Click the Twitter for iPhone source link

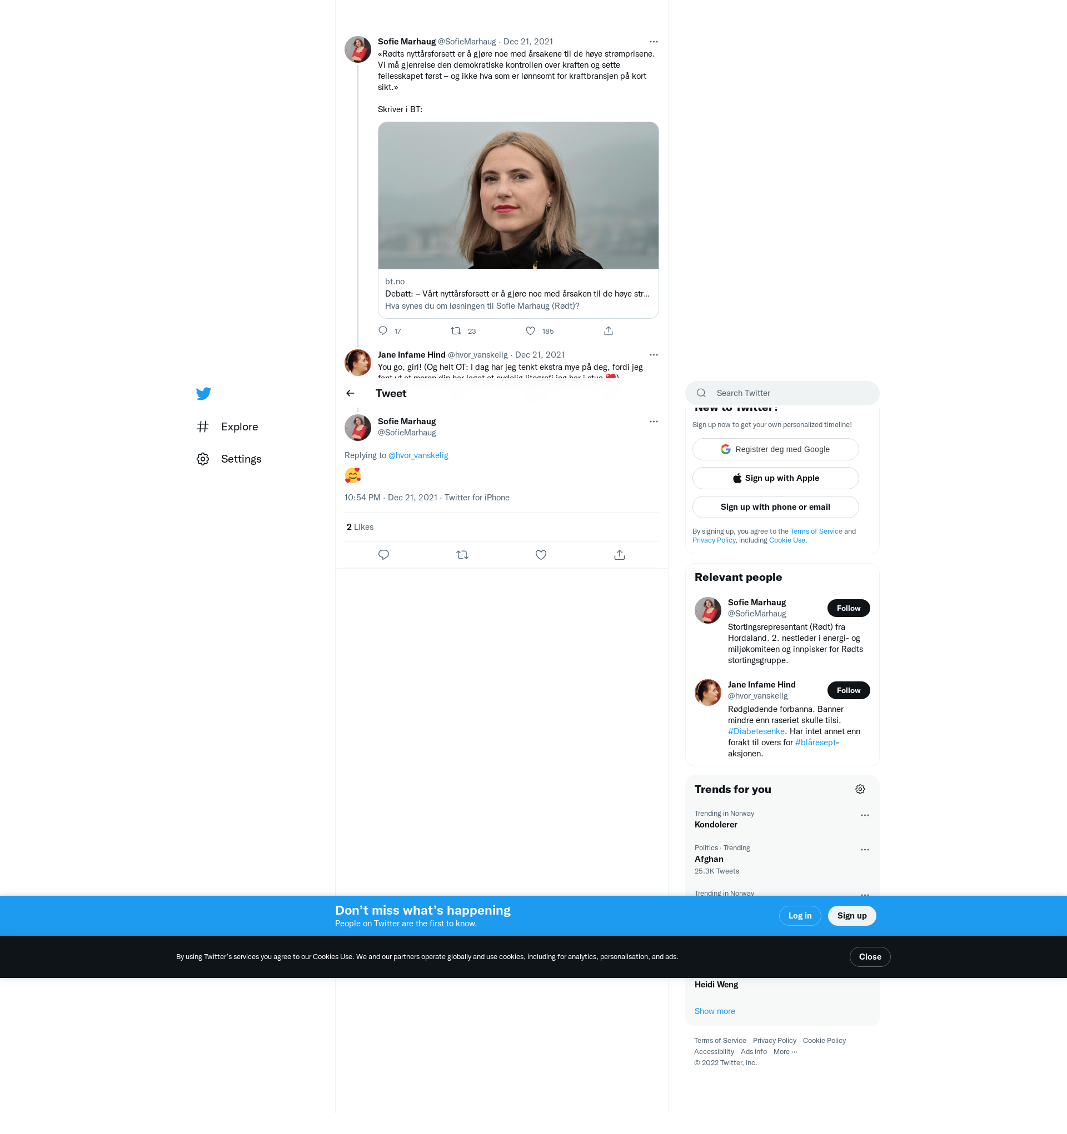point(477,498)
